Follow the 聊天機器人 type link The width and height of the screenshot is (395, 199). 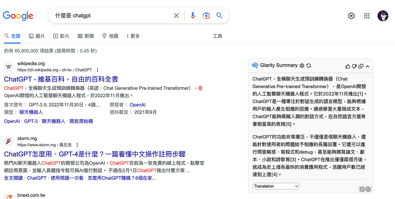click(x=31, y=112)
